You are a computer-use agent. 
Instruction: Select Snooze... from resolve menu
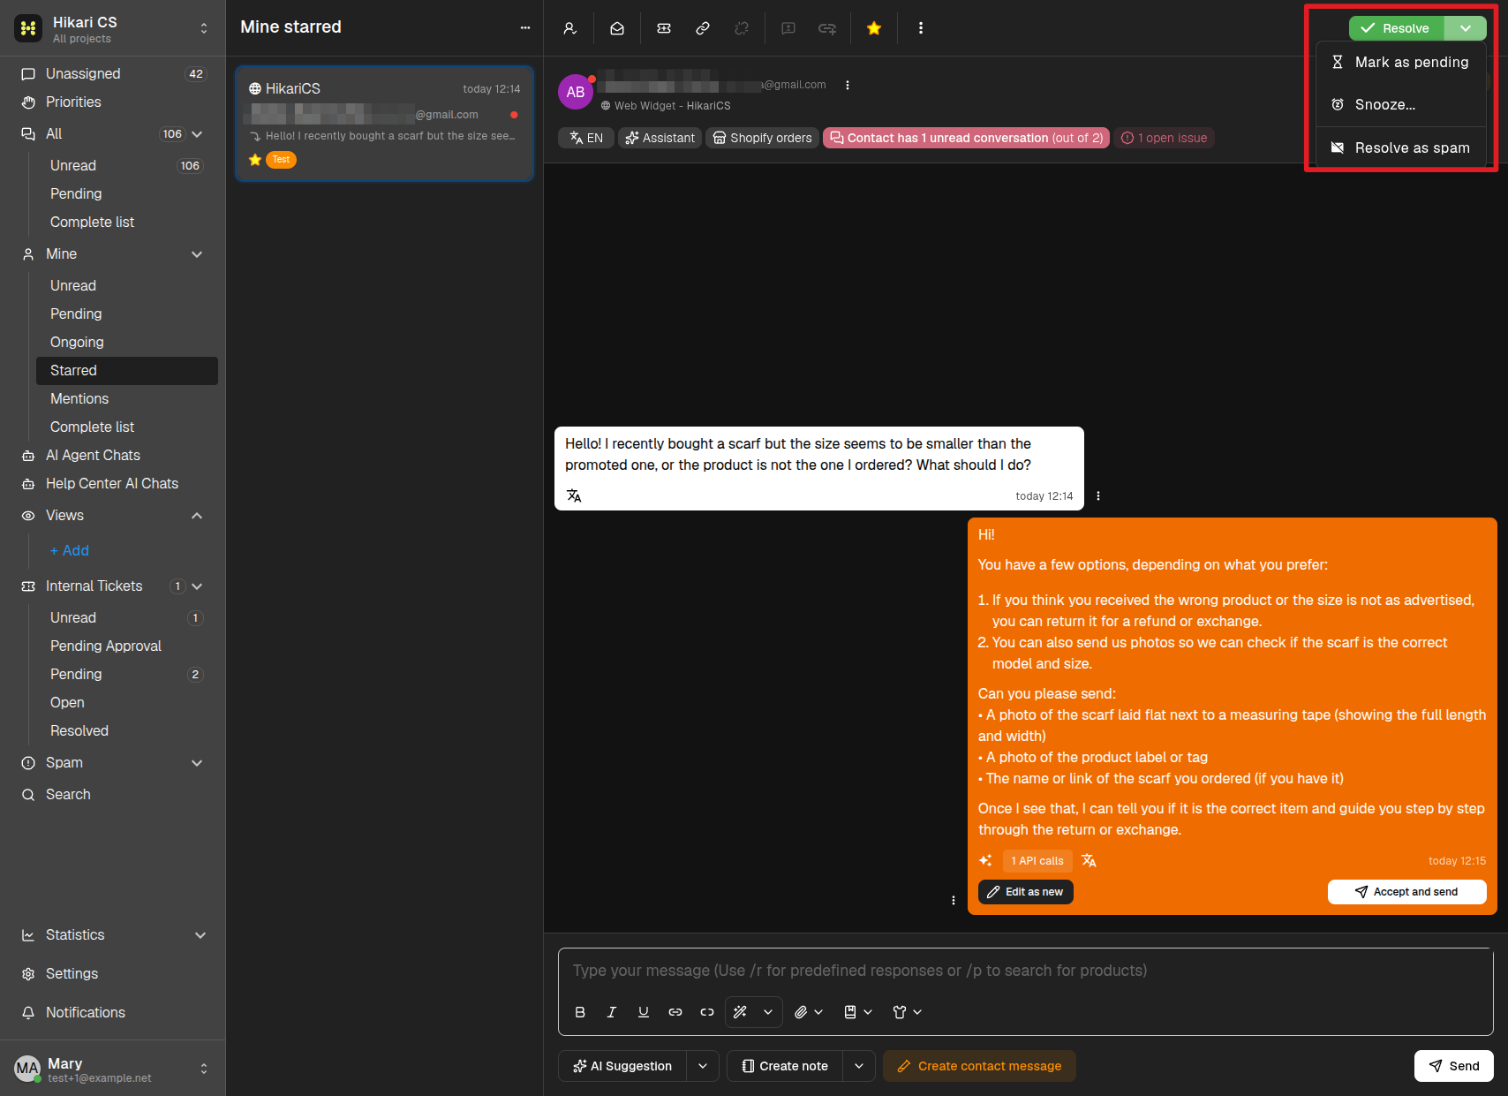(x=1400, y=104)
